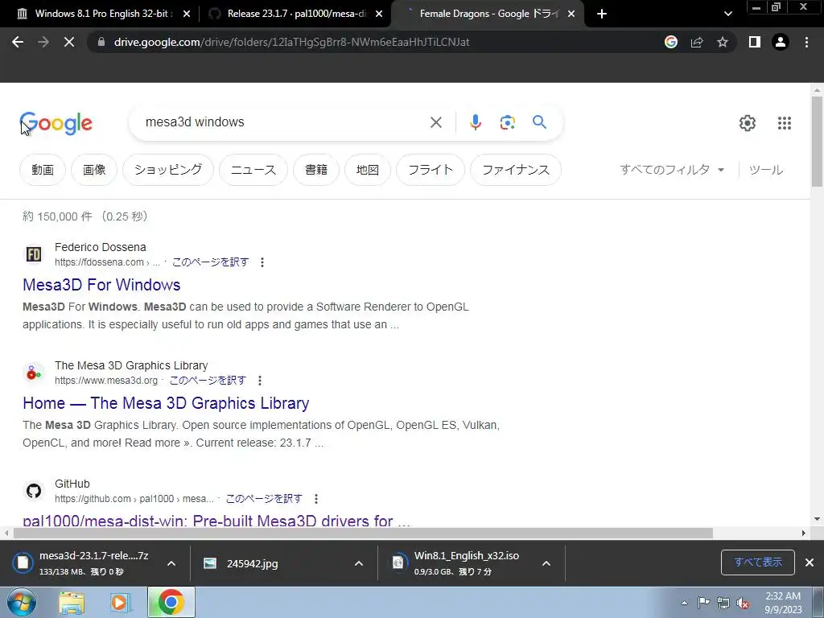Open File Explorer from the taskbar
The width and height of the screenshot is (824, 618).
tap(72, 603)
